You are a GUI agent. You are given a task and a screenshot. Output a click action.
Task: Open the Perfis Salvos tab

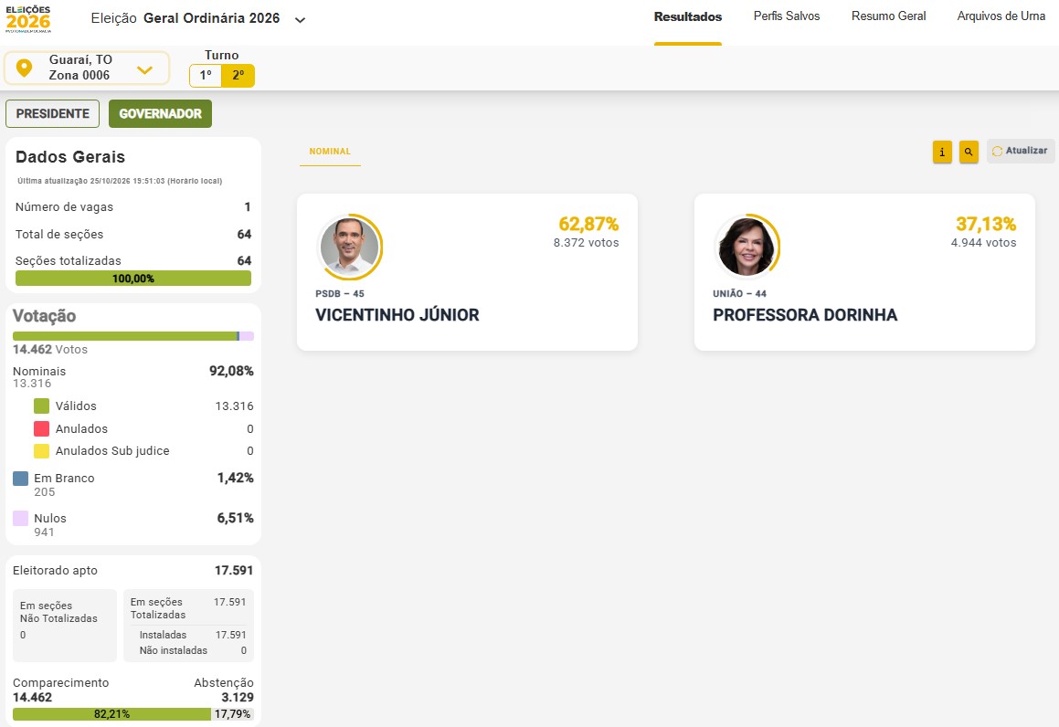tap(786, 16)
